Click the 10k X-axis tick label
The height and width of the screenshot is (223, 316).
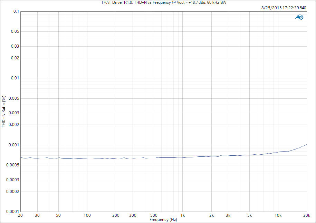point(278,215)
